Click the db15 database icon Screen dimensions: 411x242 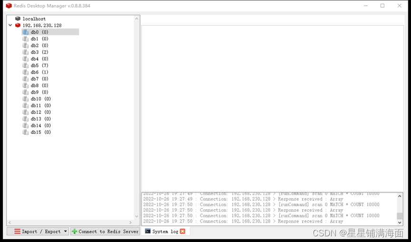coord(26,132)
